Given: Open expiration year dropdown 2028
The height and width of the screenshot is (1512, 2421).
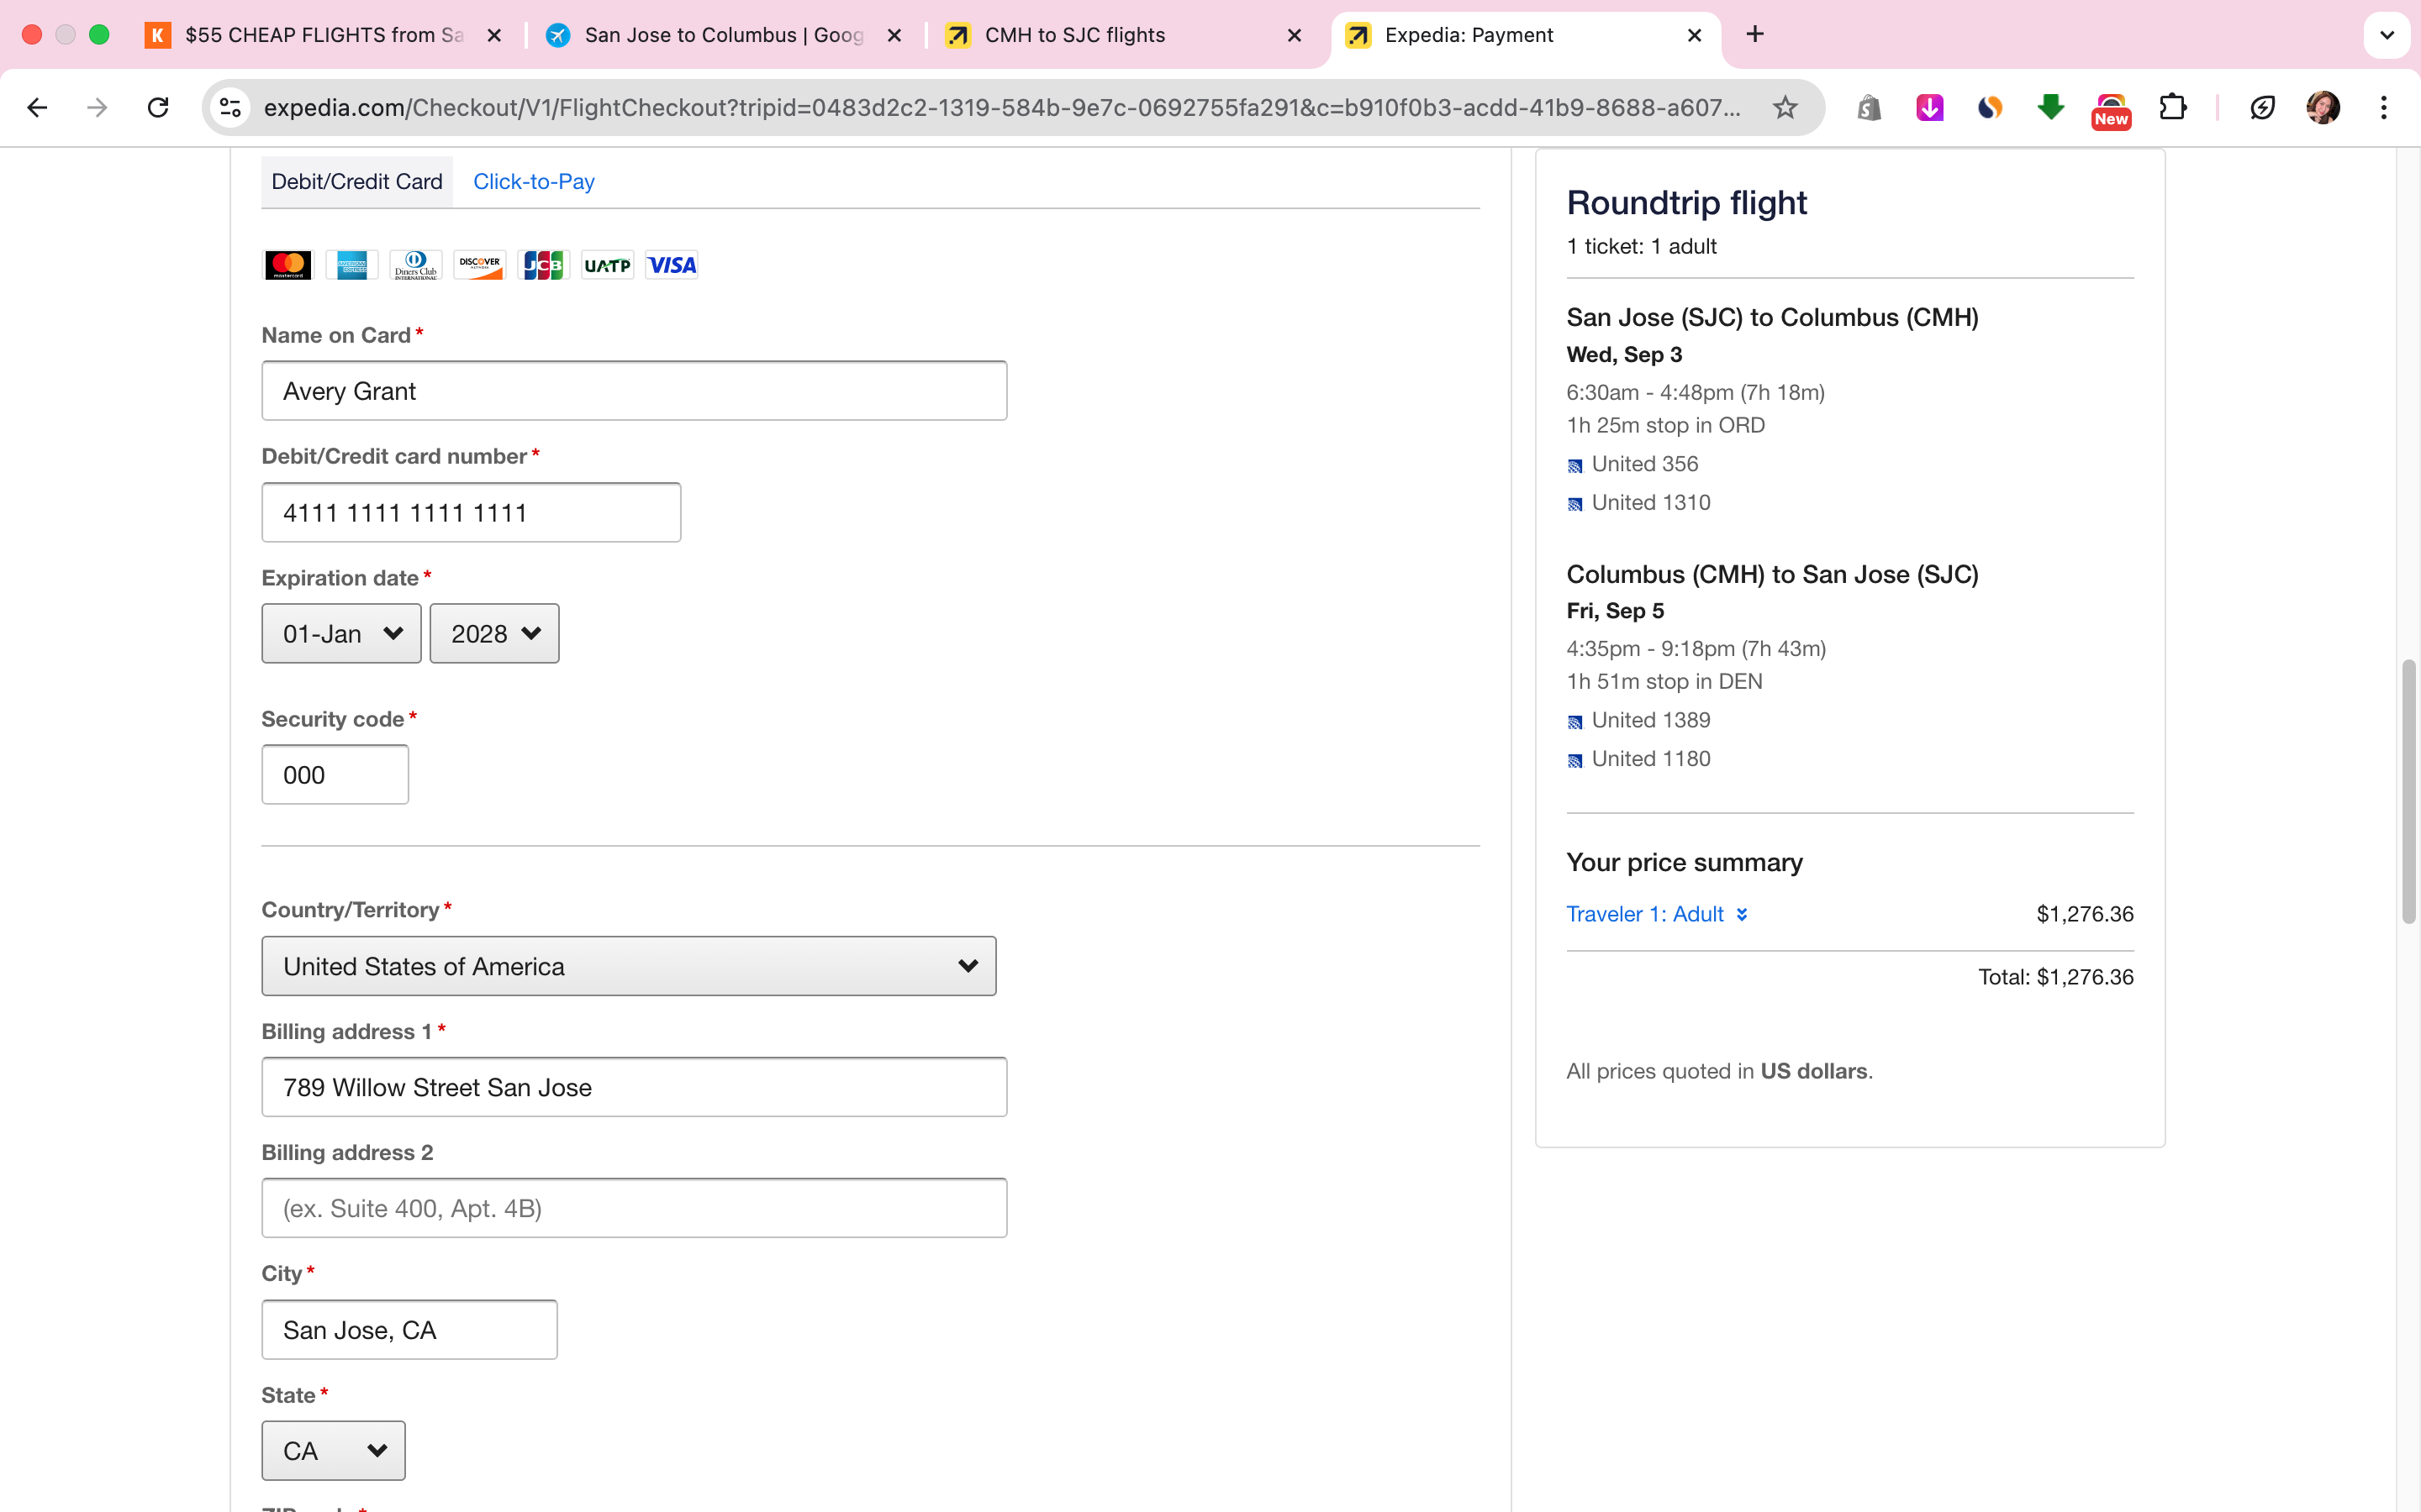Looking at the screenshot, I should click(494, 634).
